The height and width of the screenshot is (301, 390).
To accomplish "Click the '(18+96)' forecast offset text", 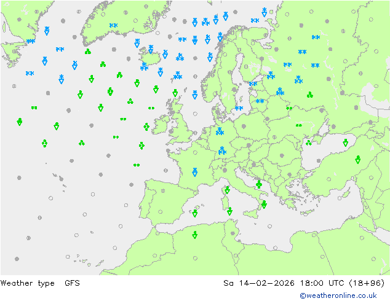I will [x=367, y=283].
